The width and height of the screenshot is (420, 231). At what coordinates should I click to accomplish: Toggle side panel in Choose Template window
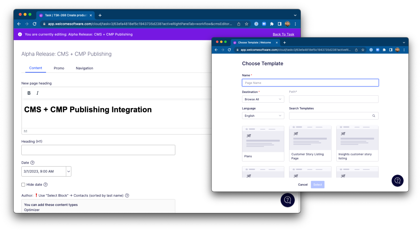pos(391,50)
